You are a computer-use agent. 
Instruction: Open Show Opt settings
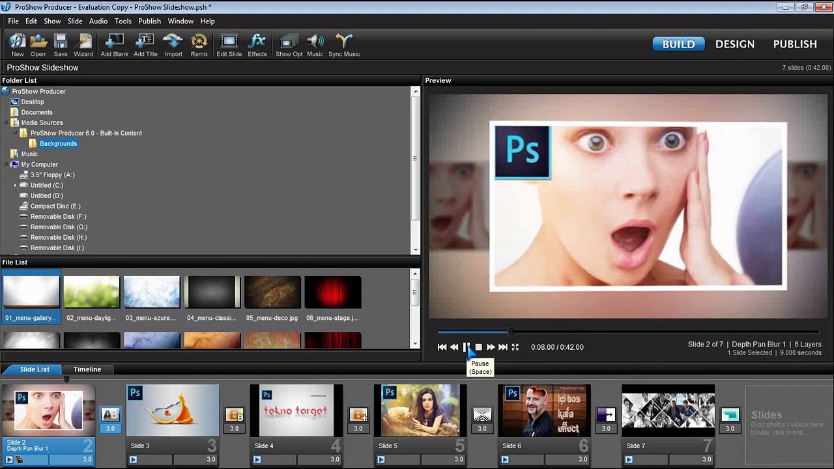coord(289,45)
